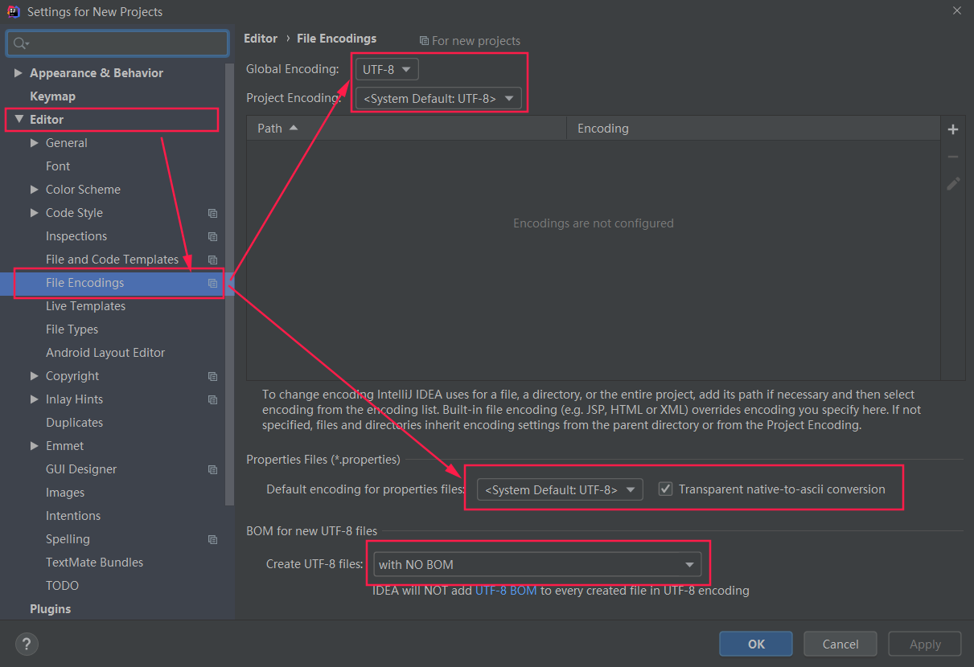
Task: Click the Encoding column header
Action: click(x=754, y=128)
